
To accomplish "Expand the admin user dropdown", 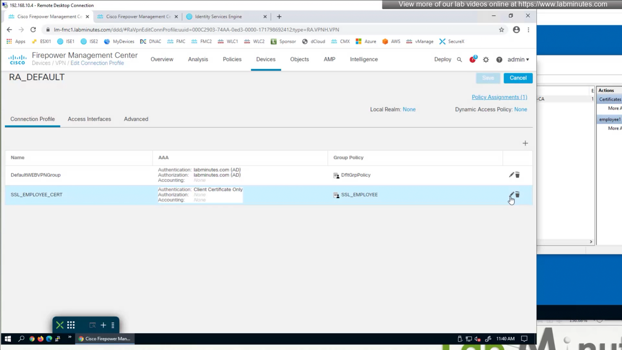I will coord(518,60).
